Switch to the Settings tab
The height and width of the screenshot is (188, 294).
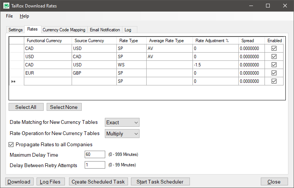pyautogui.click(x=16, y=30)
